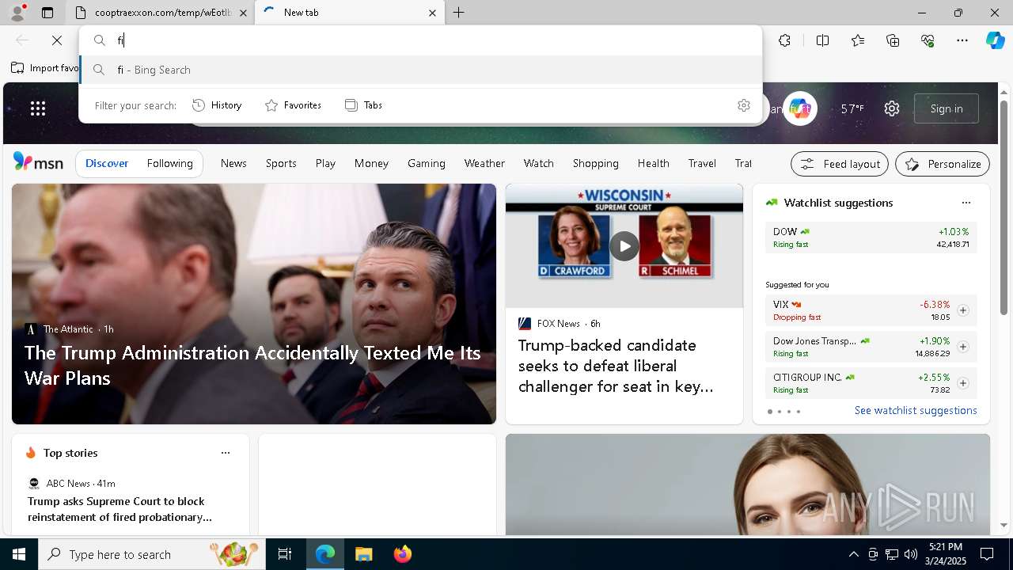Open the MSN logo home link

pos(38,162)
